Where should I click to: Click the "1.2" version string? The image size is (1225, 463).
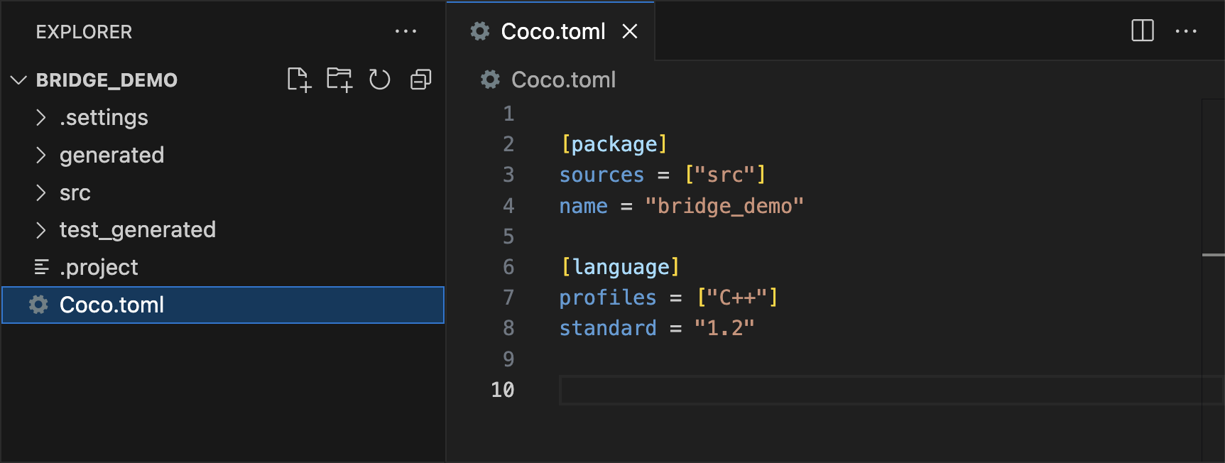[724, 328]
